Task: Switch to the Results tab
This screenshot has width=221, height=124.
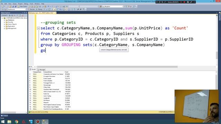Action: [33, 70]
